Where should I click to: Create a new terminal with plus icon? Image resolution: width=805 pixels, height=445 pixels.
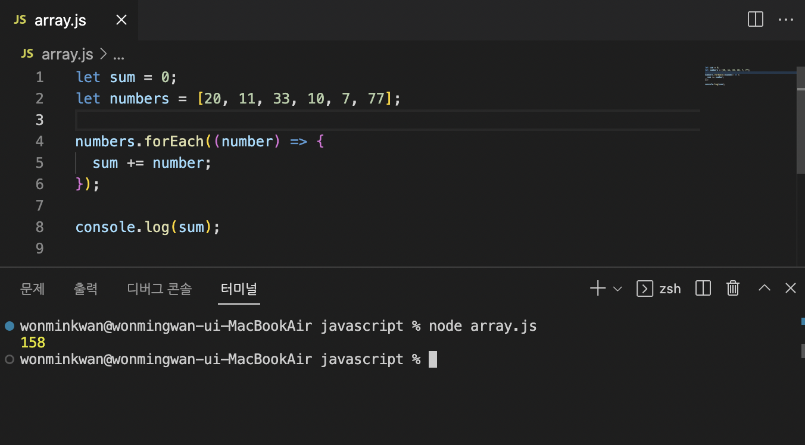(x=597, y=289)
